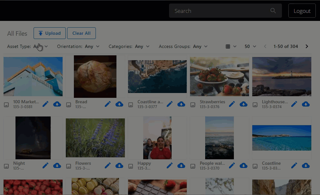Screen dimensions: 320x195
Task: Change the 50 items per page dropdown
Action: click(250, 46)
